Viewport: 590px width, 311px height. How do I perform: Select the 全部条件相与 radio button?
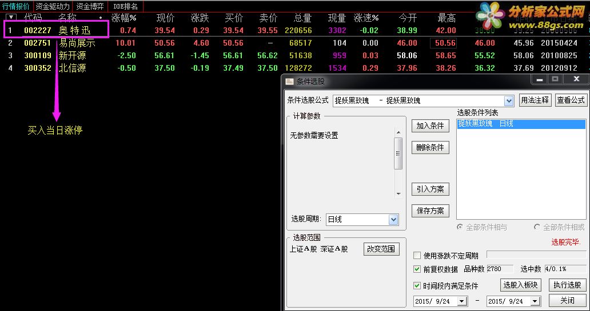click(460, 227)
